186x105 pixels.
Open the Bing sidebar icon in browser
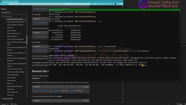pyautogui.click(x=121, y=4)
